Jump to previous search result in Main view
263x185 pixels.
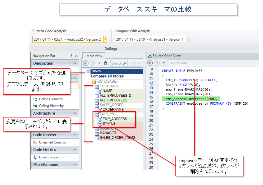coord(132,63)
